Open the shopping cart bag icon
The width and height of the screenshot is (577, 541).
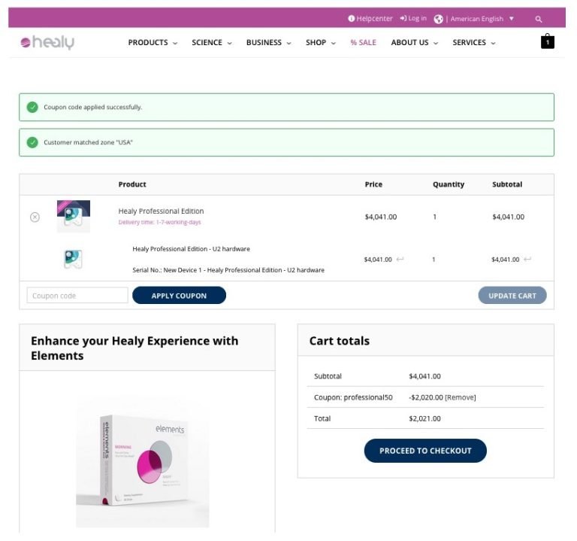point(547,41)
